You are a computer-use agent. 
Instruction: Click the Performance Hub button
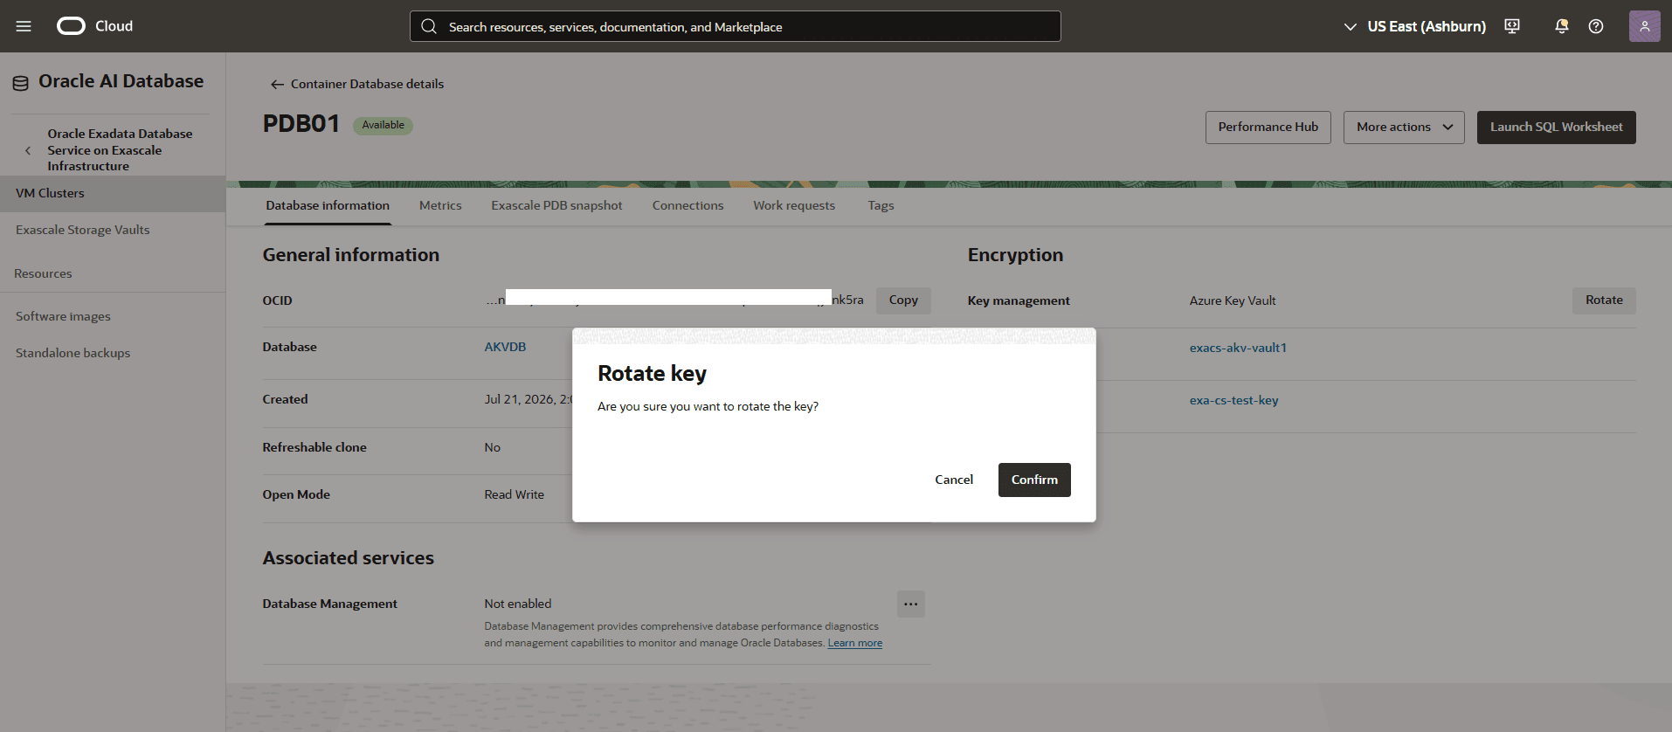(x=1268, y=128)
